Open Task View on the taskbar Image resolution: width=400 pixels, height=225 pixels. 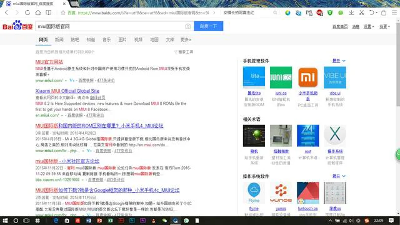(x=26, y=221)
